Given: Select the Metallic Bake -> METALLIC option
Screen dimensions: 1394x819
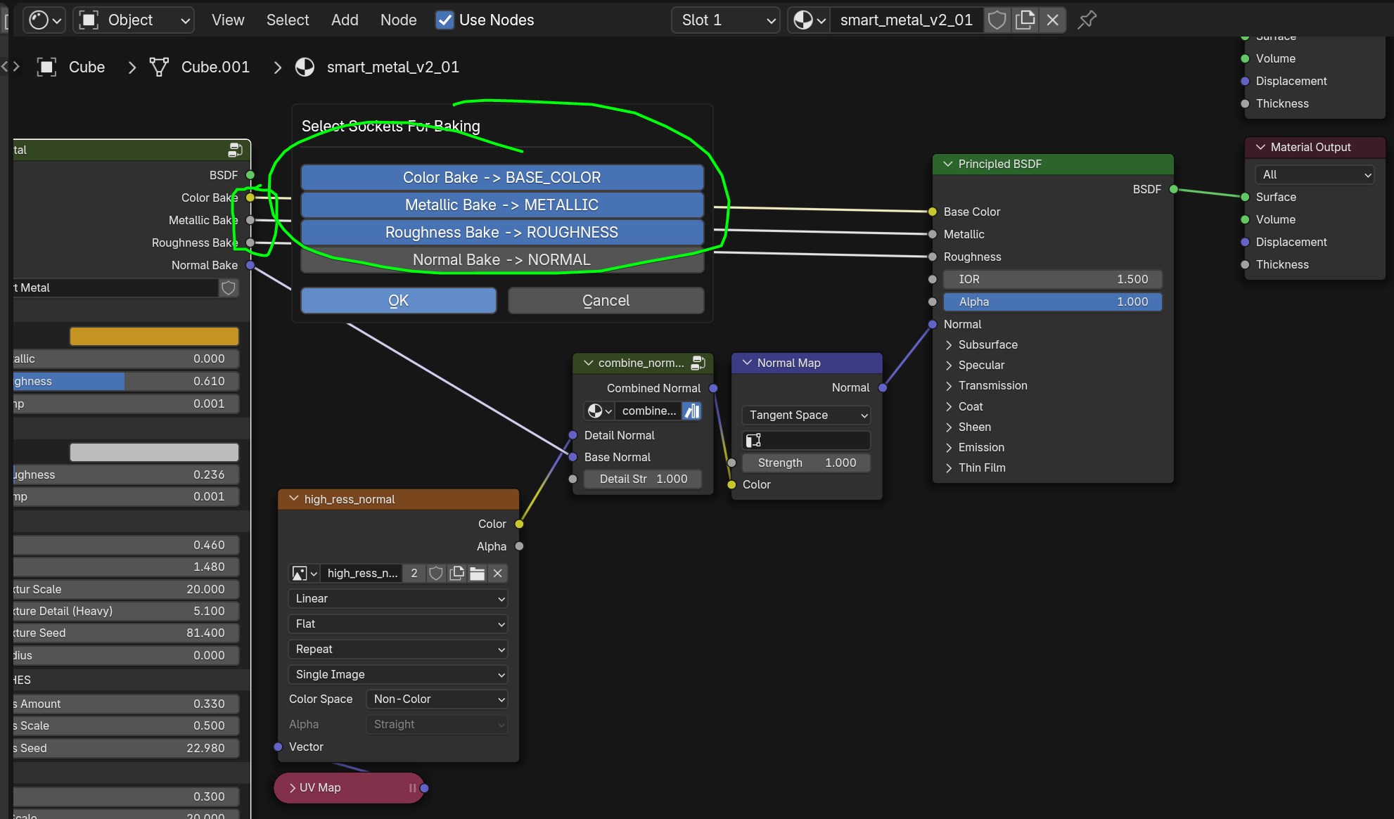Looking at the screenshot, I should [501, 205].
